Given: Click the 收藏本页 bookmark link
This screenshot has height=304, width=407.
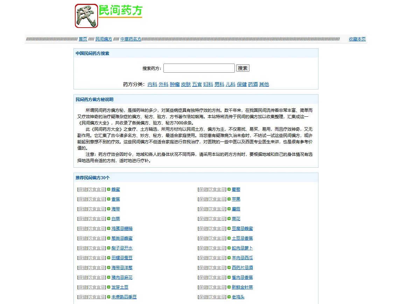Looking at the screenshot, I should (357, 39).
